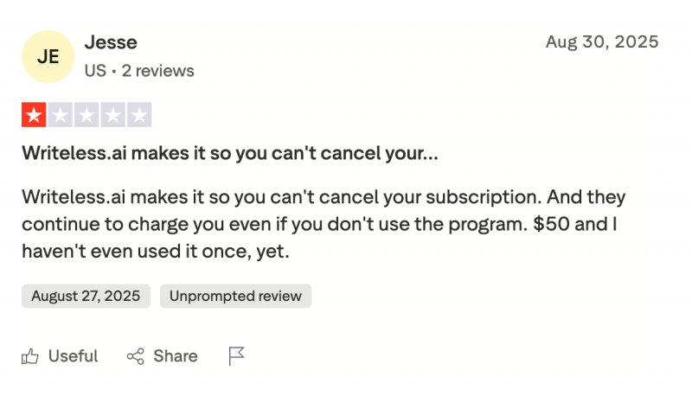Viewport: 692px width, 396px height.
Task: Click the fifth gray rating star
Action: 139,115
